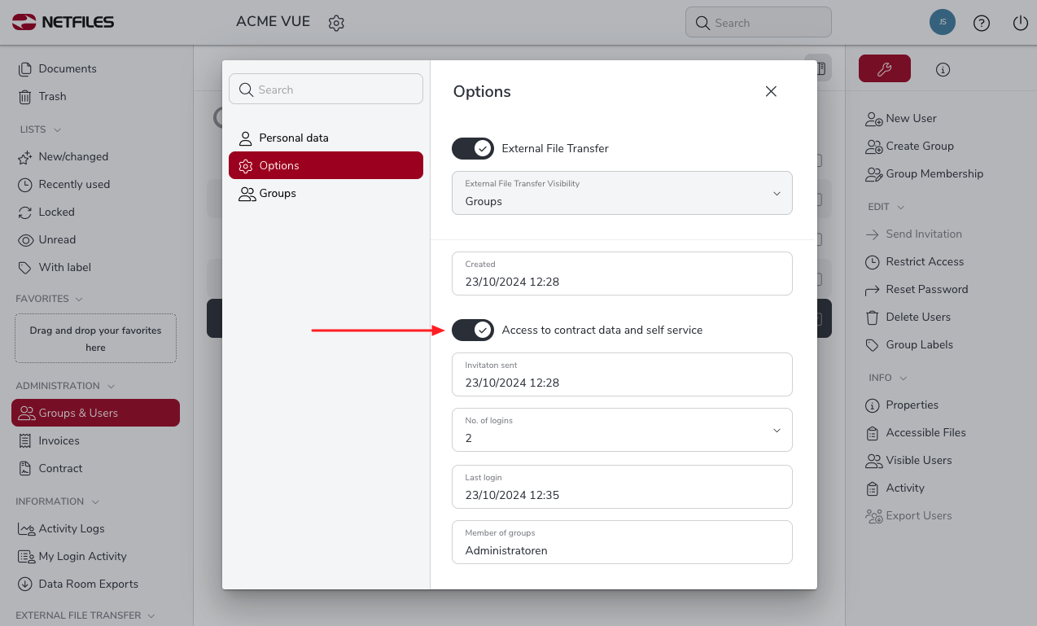The height and width of the screenshot is (626, 1037).
Task: Open the help question mark icon
Action: (982, 23)
